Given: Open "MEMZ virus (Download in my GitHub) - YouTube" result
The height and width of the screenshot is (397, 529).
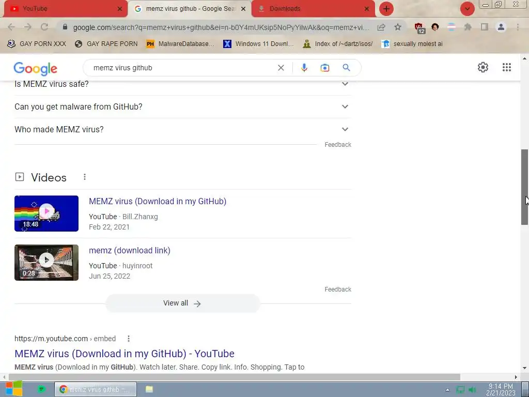Looking at the screenshot, I should (x=125, y=354).
